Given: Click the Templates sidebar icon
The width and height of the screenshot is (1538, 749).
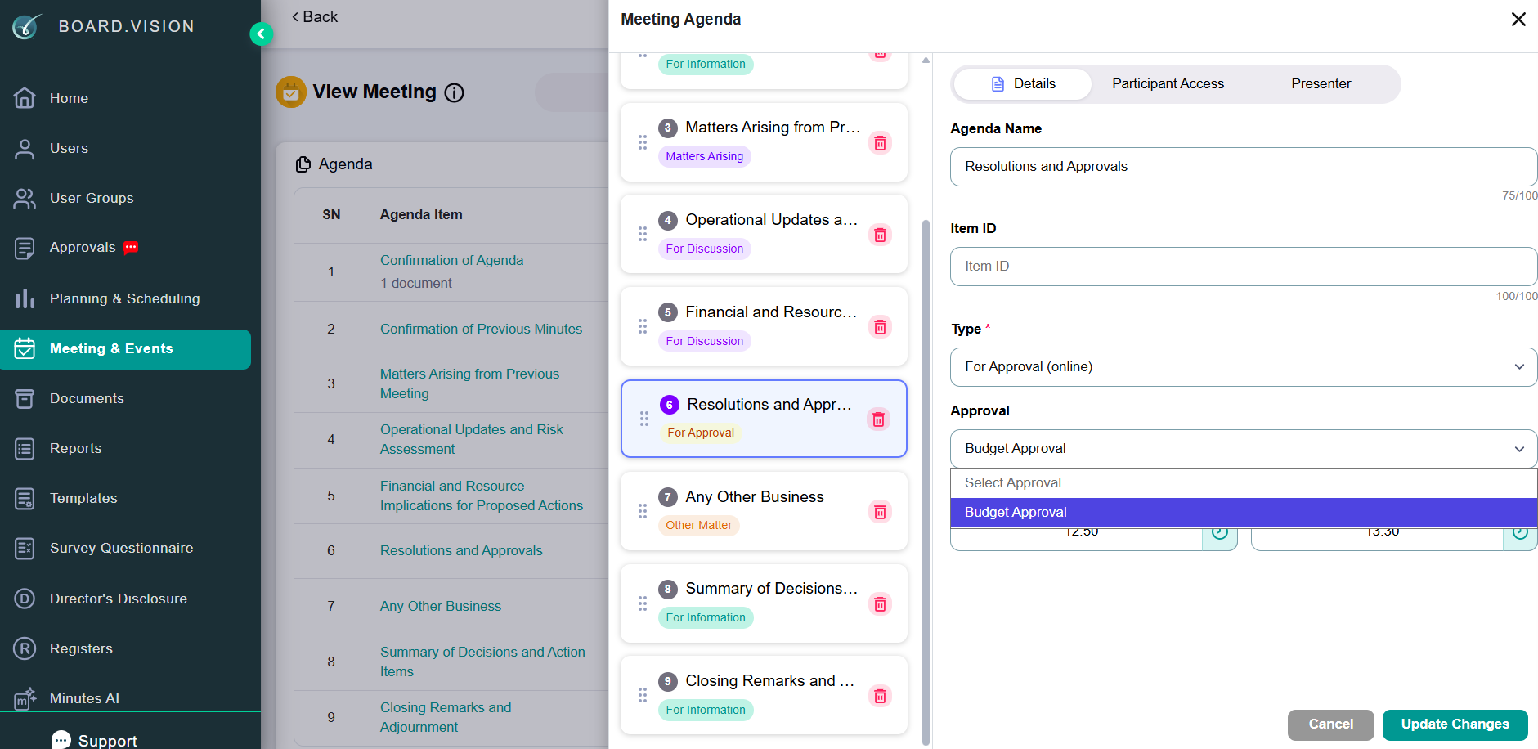Looking at the screenshot, I should [x=25, y=498].
